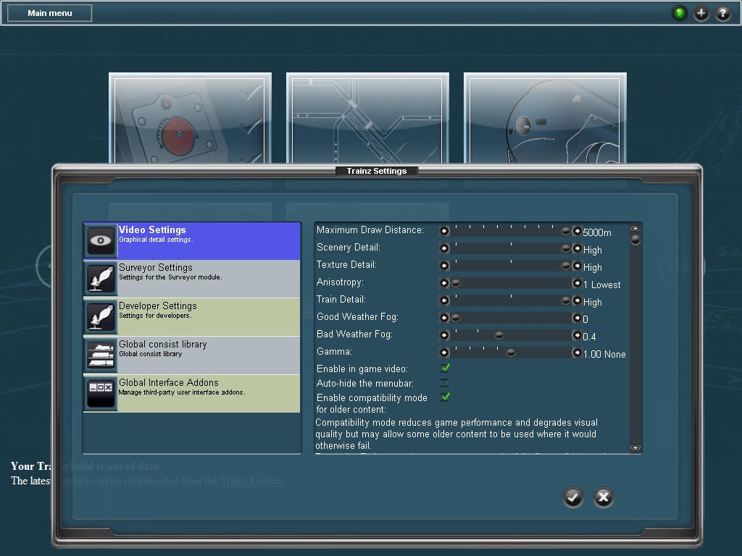Screen dimensions: 742x556
Task: Open the track layout map thumbnail
Action: pos(367,118)
